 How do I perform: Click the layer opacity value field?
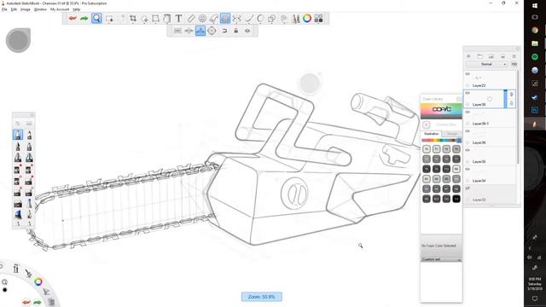click(x=514, y=65)
